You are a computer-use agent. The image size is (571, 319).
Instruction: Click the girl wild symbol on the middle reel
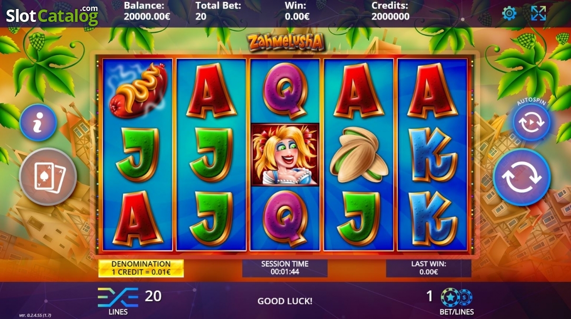[285, 155]
